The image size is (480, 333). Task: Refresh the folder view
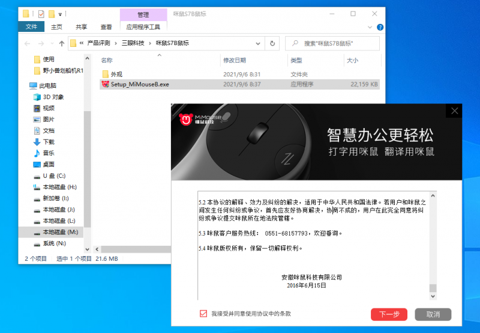(x=272, y=43)
